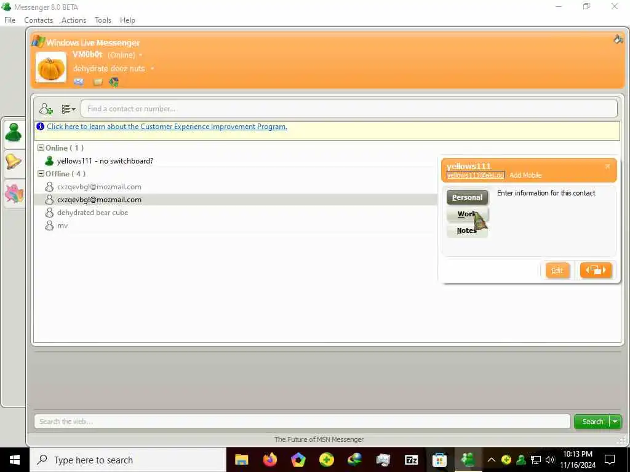
Task: Click the network tray icon
Action: (536, 460)
